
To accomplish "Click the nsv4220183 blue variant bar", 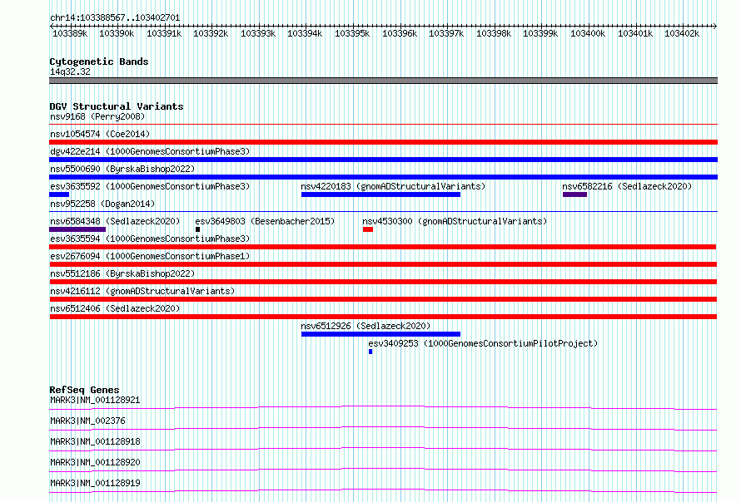I will click(380, 194).
